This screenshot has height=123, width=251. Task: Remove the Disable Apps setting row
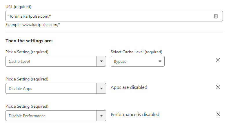tap(218, 87)
